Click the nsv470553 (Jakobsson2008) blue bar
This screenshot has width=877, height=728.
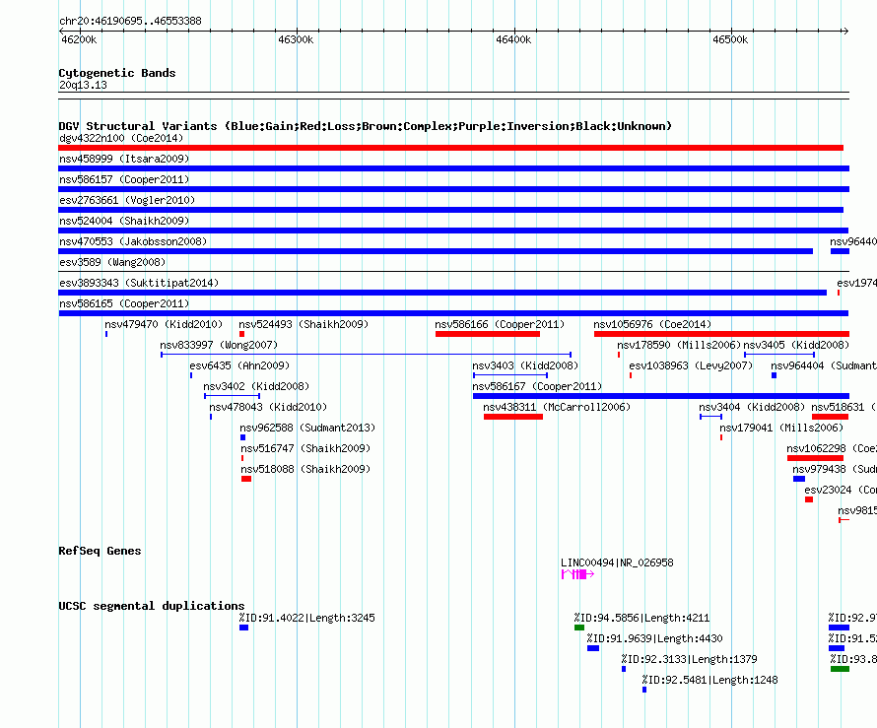click(x=436, y=251)
